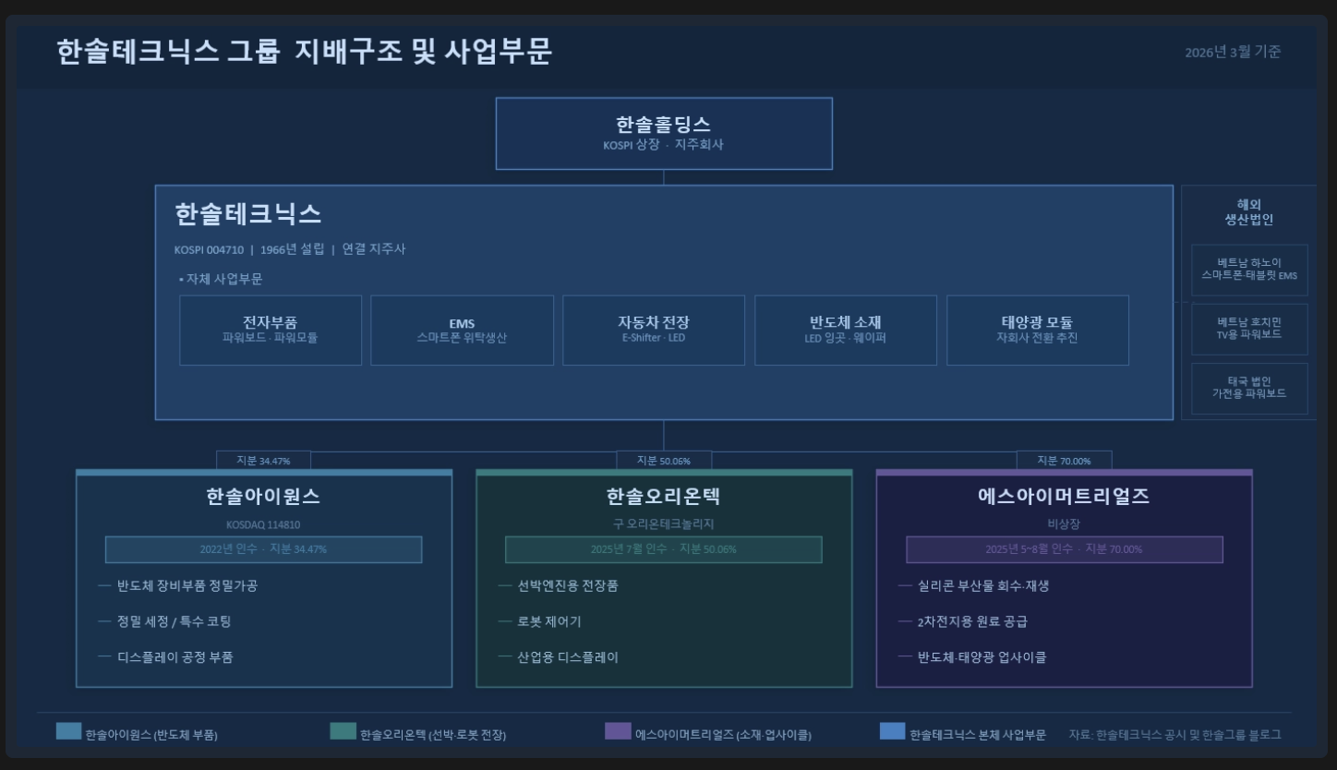Click the 해외 생산법인 side panel heading
The width and height of the screenshot is (1337, 770).
point(1249,212)
